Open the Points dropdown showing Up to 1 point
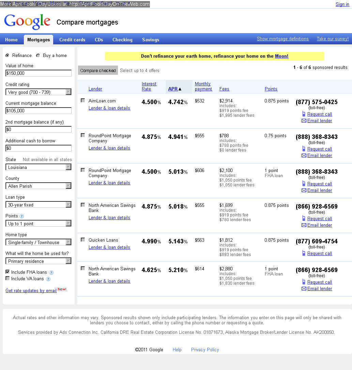 click(x=39, y=224)
